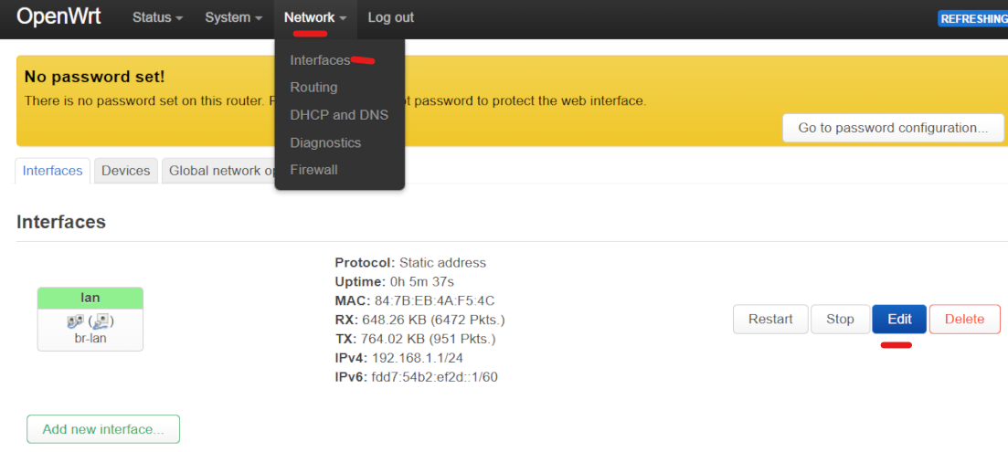Open the Status dropdown menu
Image resolution: width=1008 pixels, height=452 pixels.
pyautogui.click(x=157, y=18)
